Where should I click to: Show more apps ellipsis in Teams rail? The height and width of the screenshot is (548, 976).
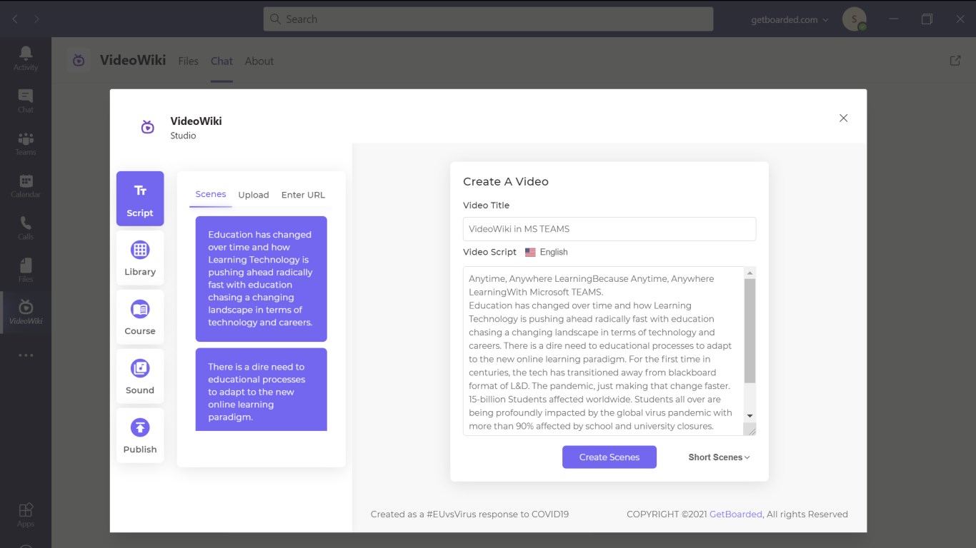click(x=26, y=355)
